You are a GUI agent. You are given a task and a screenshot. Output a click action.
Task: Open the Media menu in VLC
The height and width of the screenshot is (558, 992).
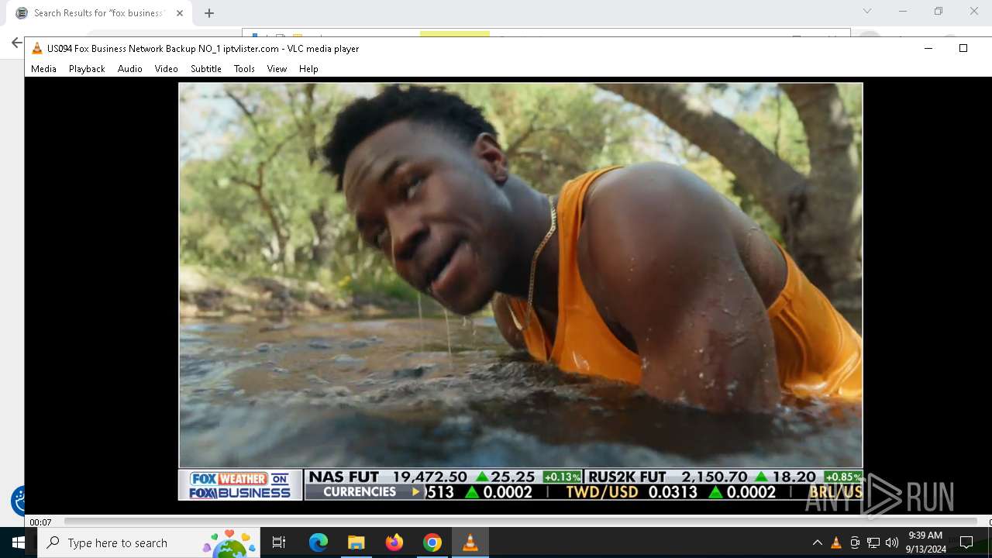coord(43,69)
